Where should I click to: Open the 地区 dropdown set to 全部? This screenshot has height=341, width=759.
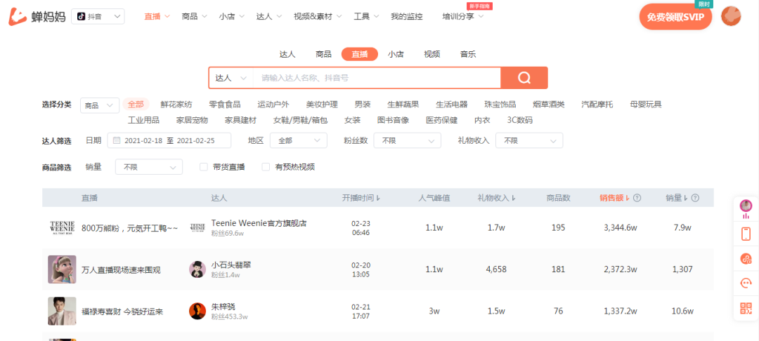pyautogui.click(x=299, y=140)
